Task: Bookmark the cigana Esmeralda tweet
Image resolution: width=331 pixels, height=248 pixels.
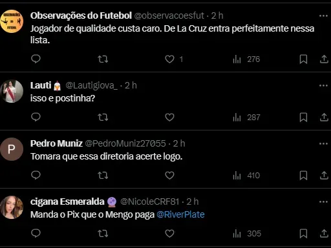Action: click(x=303, y=234)
